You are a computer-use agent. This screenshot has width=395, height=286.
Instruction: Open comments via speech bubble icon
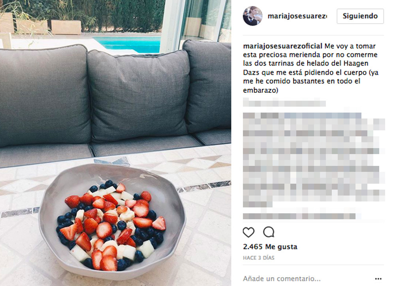pyautogui.click(x=269, y=232)
